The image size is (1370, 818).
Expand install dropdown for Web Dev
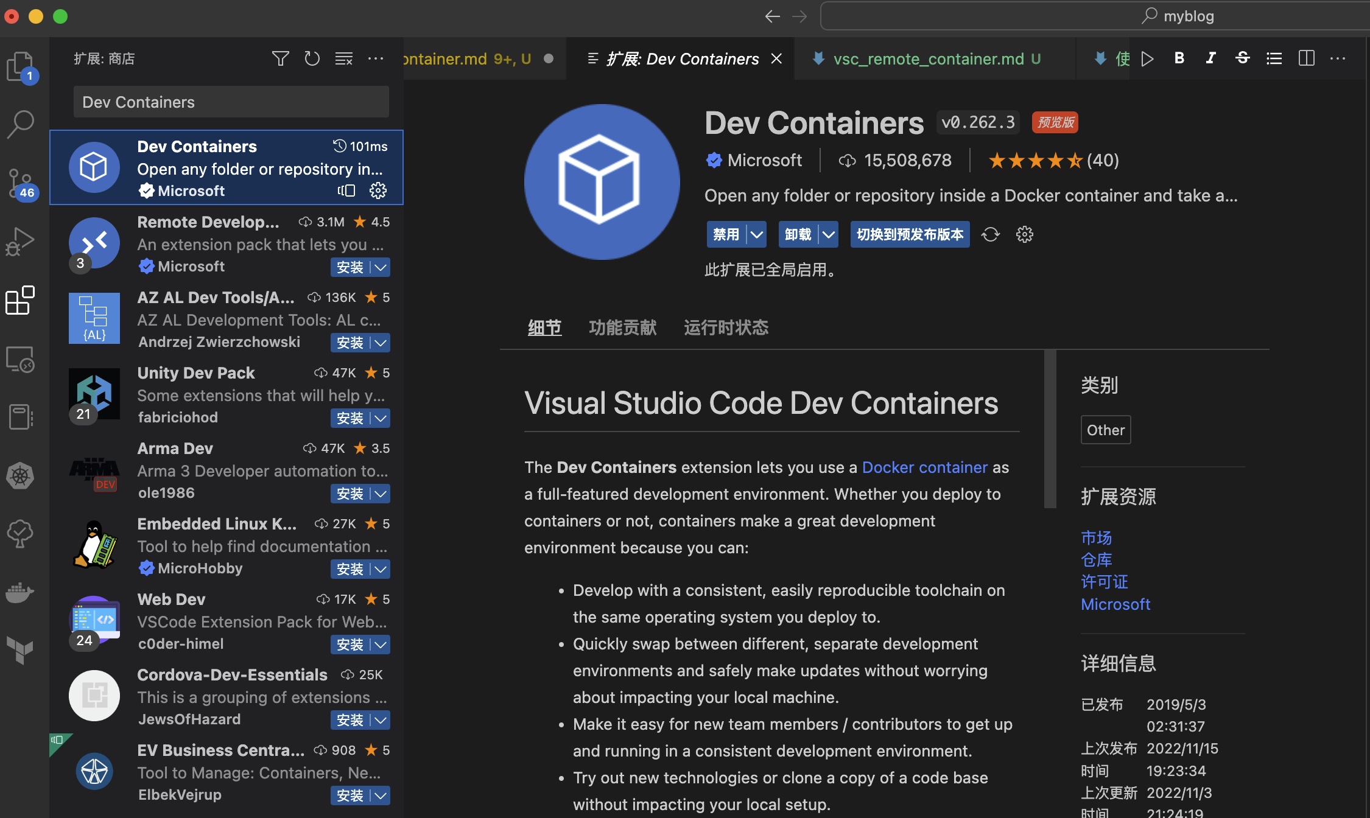pos(381,645)
